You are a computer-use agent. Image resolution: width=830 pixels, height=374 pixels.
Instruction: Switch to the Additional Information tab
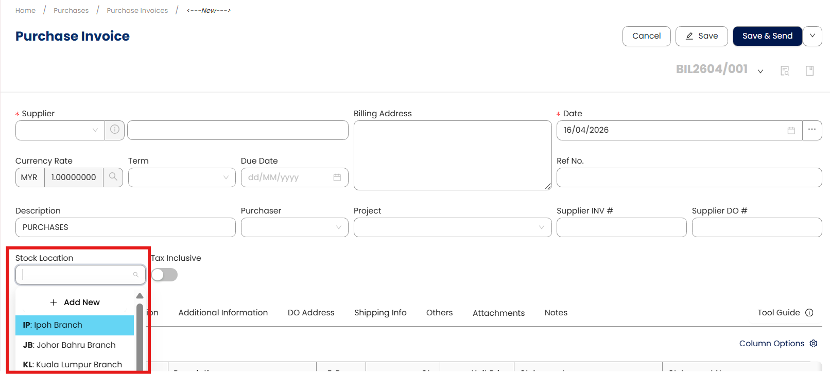[223, 312]
